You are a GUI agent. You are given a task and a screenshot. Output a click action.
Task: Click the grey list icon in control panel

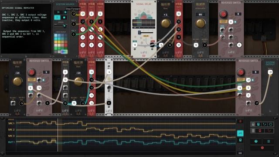253,131
